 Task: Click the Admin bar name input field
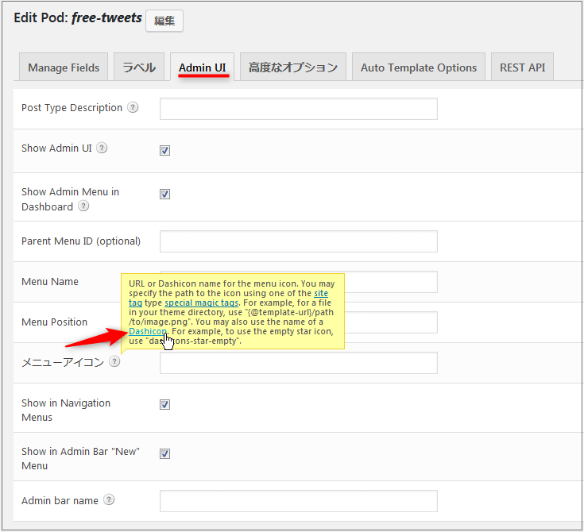coord(299,501)
